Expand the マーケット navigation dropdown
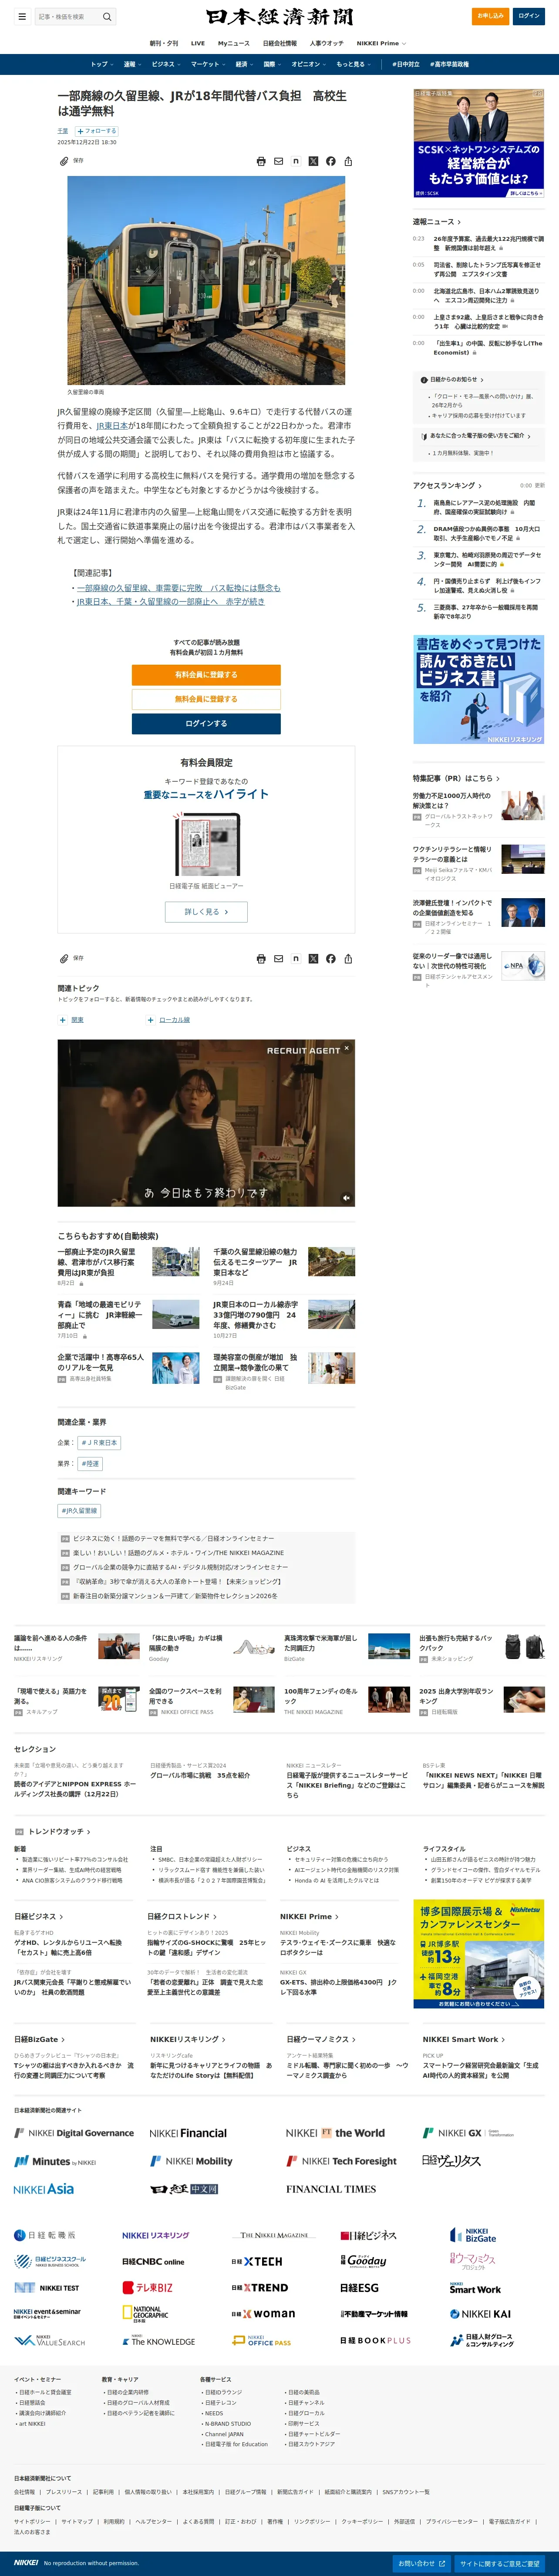 click(208, 64)
